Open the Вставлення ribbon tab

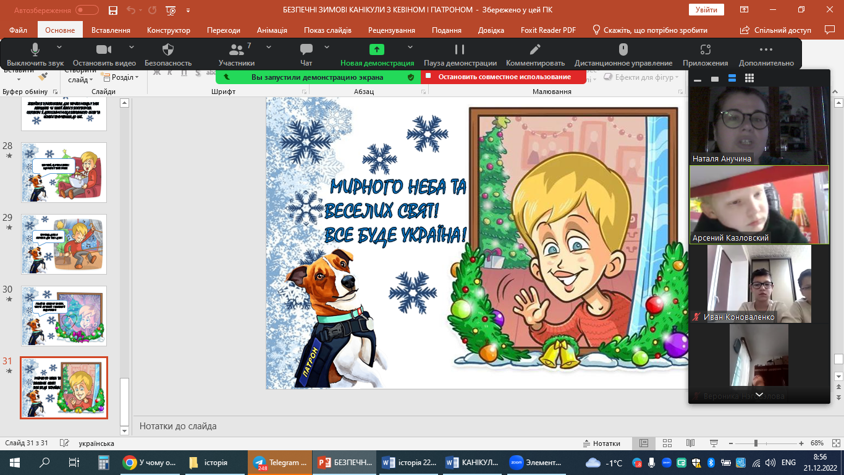tap(111, 30)
